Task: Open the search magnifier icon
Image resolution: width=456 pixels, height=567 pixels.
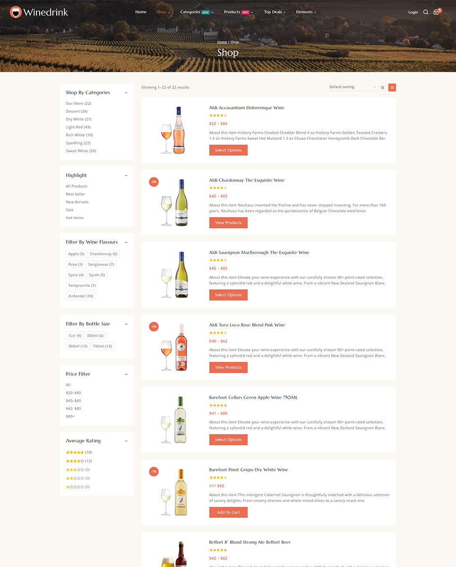Action: pyautogui.click(x=426, y=12)
